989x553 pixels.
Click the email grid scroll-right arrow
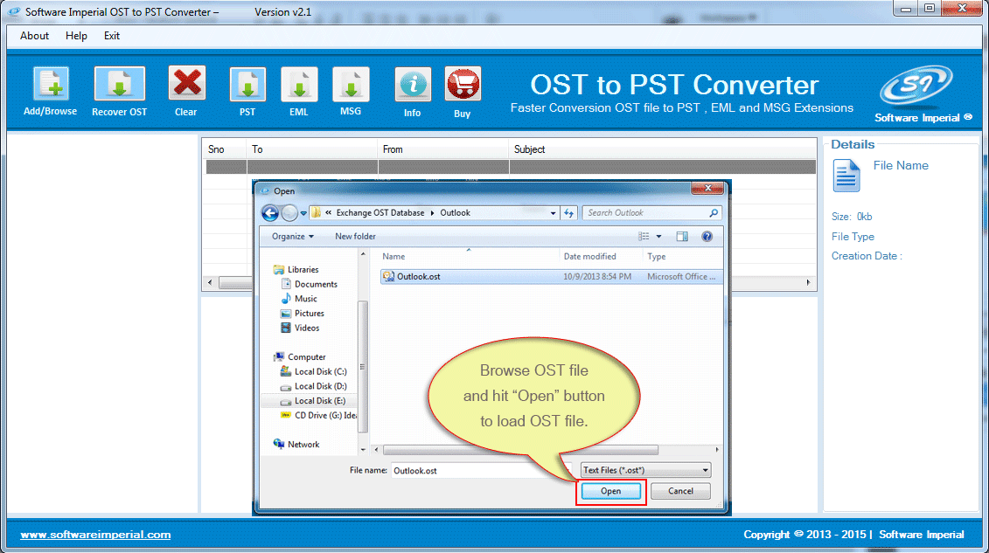pyautogui.click(x=808, y=283)
